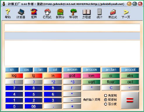
Task: Open the 计算器 calculator icon
Action: point(21,13)
